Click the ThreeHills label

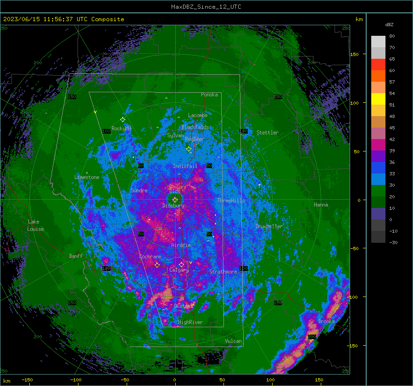coord(231,201)
